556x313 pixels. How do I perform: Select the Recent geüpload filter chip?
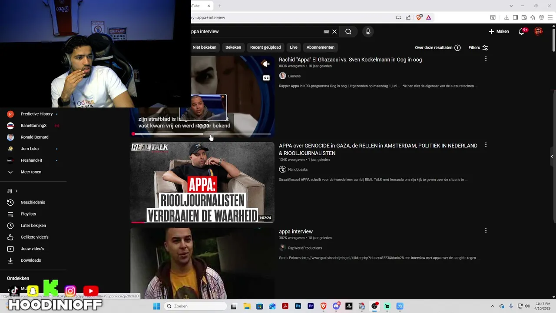point(265,47)
